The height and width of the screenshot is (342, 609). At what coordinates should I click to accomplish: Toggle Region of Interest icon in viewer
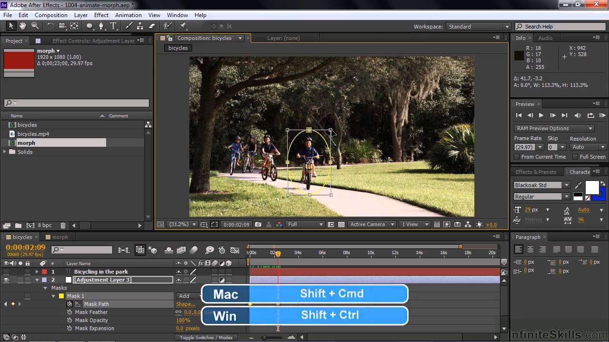(x=215, y=225)
